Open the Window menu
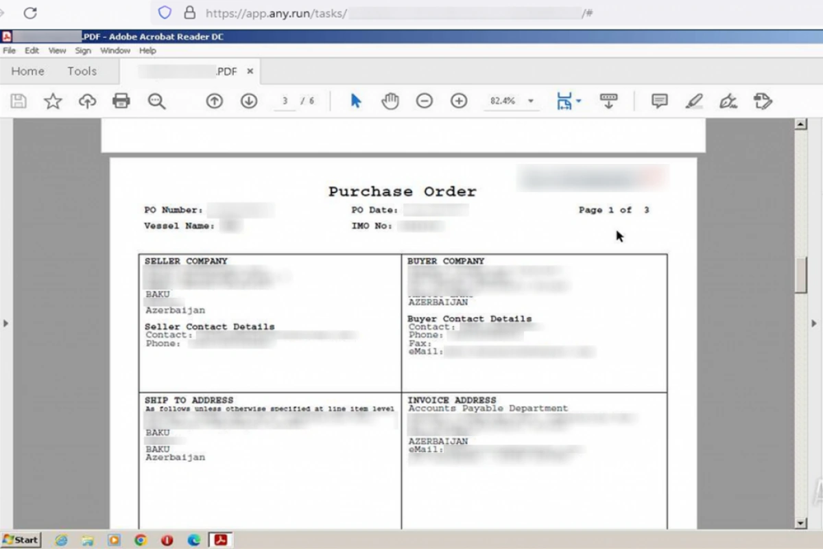The width and height of the screenshot is (823, 549). 115,51
